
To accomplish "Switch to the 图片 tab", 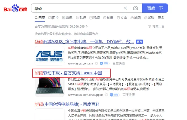I will (x=54, y=18).
